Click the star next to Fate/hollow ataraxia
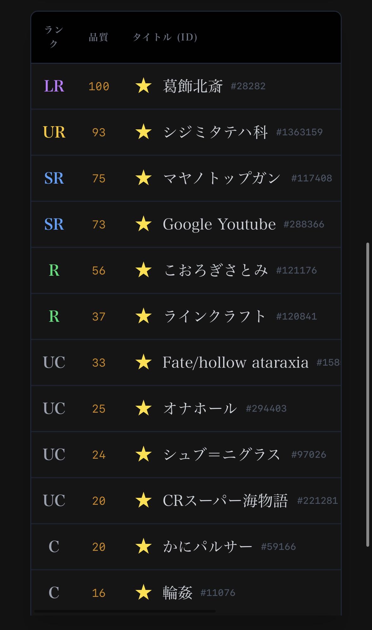The width and height of the screenshot is (372, 630). coord(144,362)
